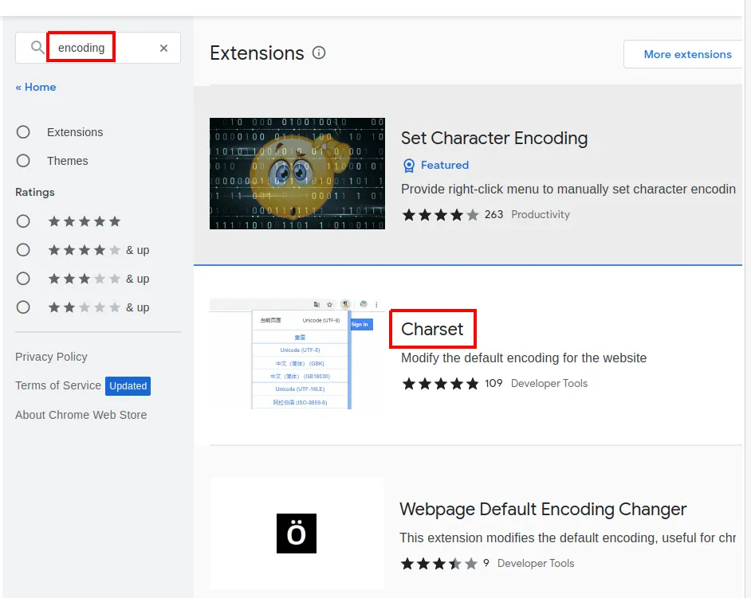Viewport: 751px width, 598px height.
Task: Open Webpage Default Encoding Changer title
Action: 543,510
